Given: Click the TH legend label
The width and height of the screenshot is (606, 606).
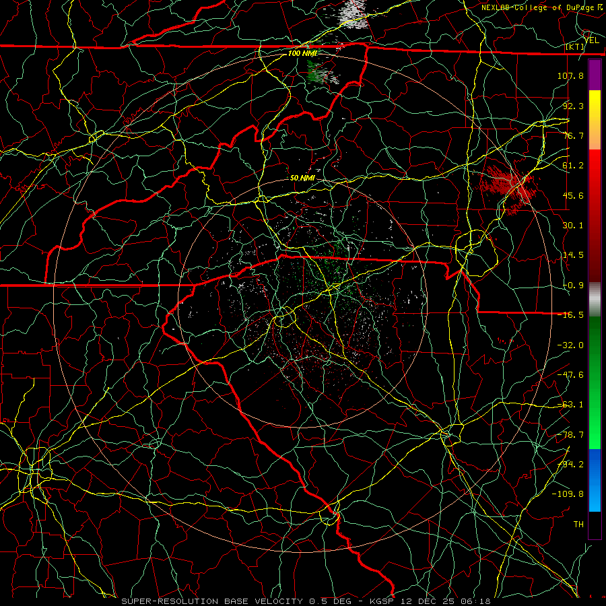Looking at the screenshot, I should 578,525.
